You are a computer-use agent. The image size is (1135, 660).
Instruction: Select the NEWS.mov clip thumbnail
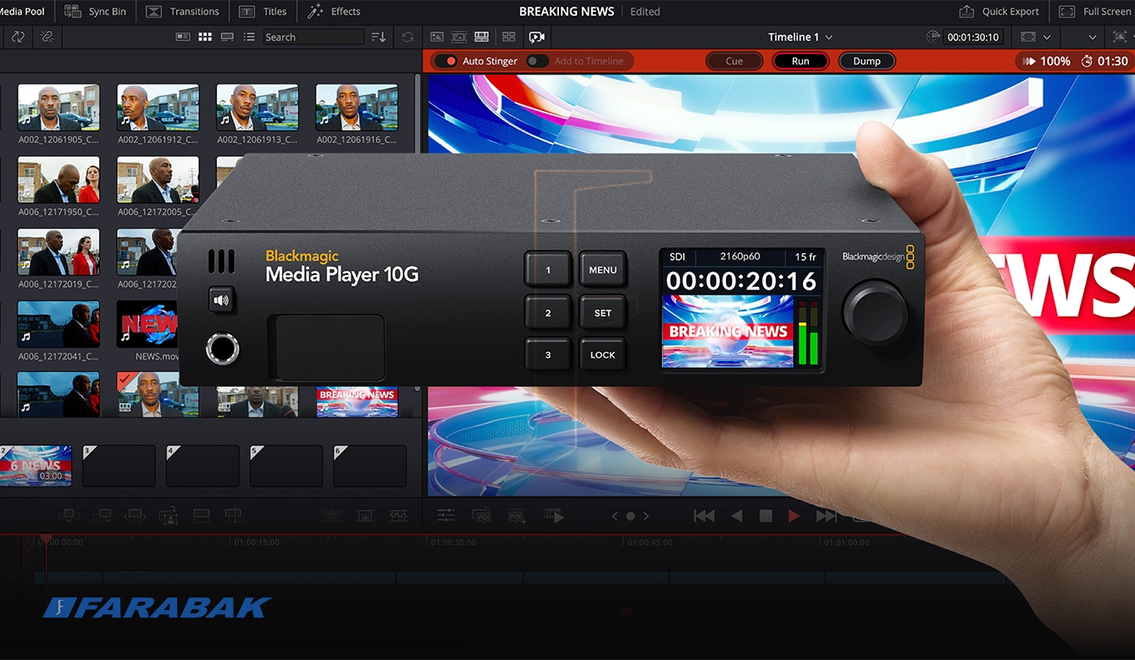tap(147, 324)
